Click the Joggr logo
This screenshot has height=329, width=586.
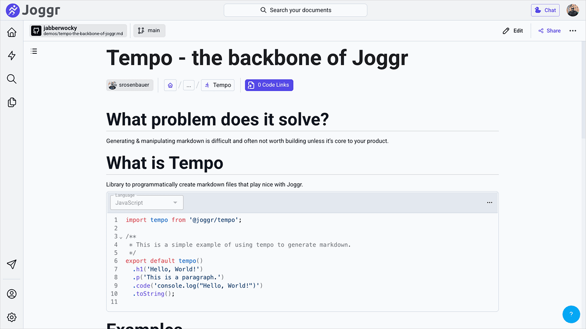click(33, 10)
